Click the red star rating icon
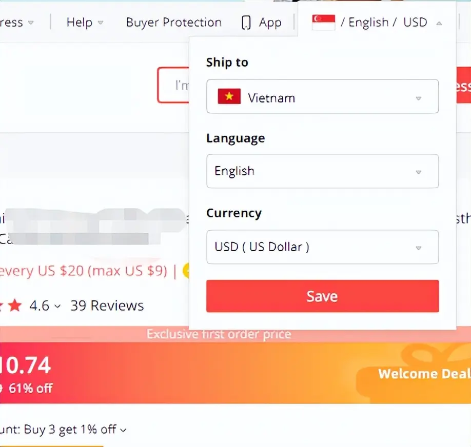Screen dimensions: 471x447 tap(15, 306)
